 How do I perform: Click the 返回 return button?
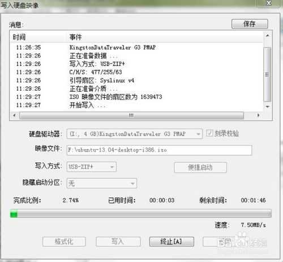(225, 242)
